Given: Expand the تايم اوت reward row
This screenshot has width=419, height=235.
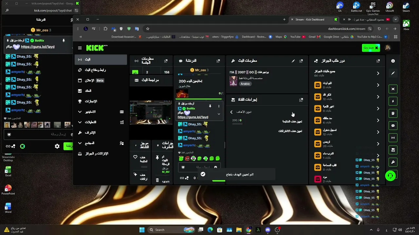Looking at the screenshot, I should [x=378, y=85].
